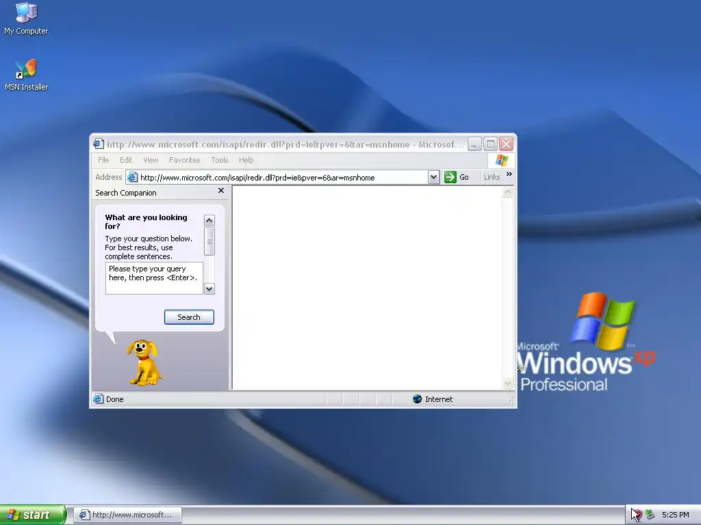
Task: Open the File menu
Action: click(x=103, y=160)
